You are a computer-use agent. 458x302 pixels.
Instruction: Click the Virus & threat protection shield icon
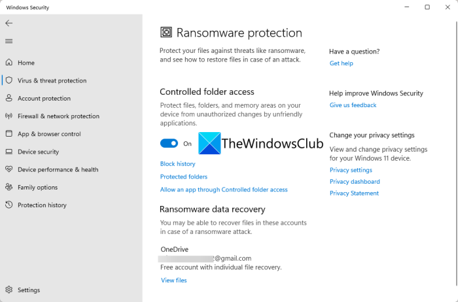pos(9,80)
